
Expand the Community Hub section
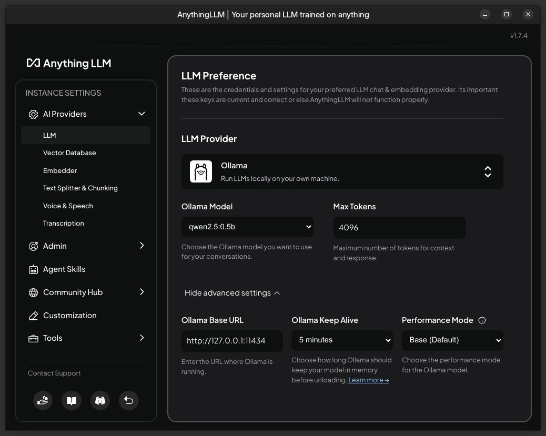tap(86, 292)
